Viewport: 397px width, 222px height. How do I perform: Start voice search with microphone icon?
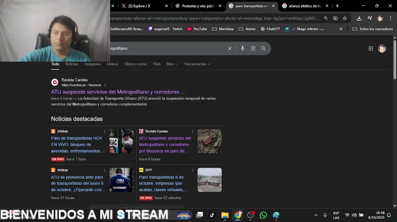[242, 48]
